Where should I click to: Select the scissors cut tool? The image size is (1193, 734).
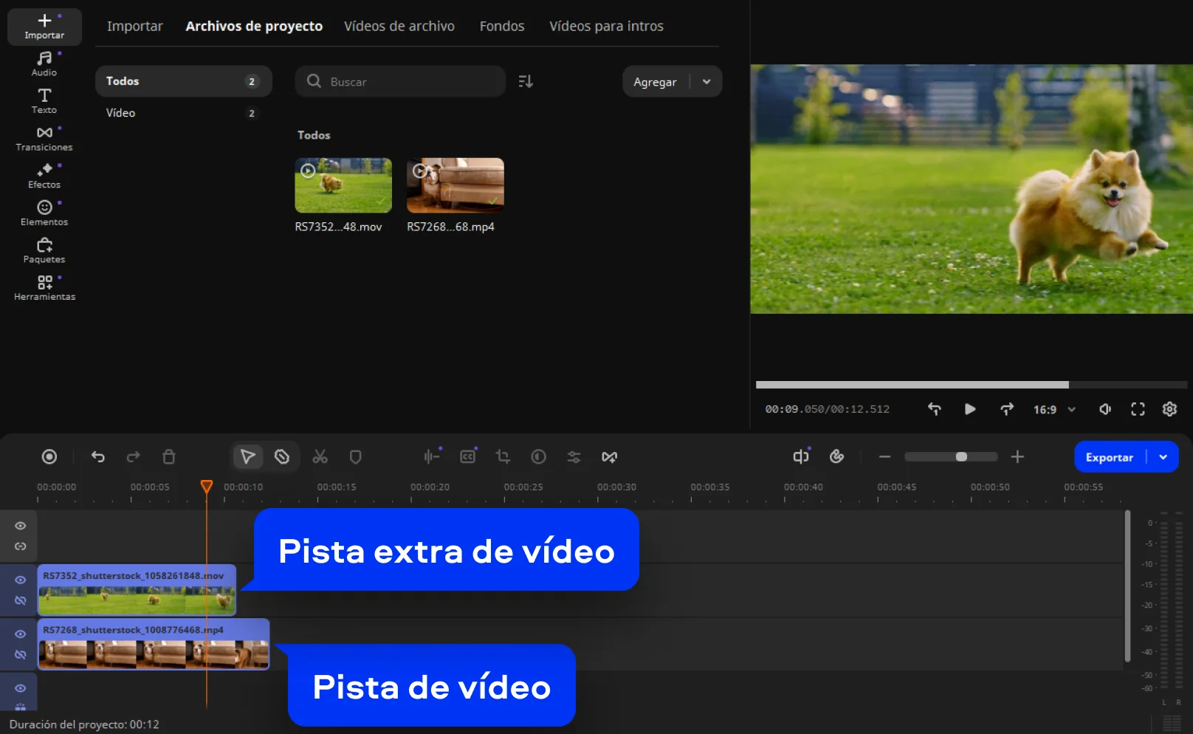click(320, 457)
